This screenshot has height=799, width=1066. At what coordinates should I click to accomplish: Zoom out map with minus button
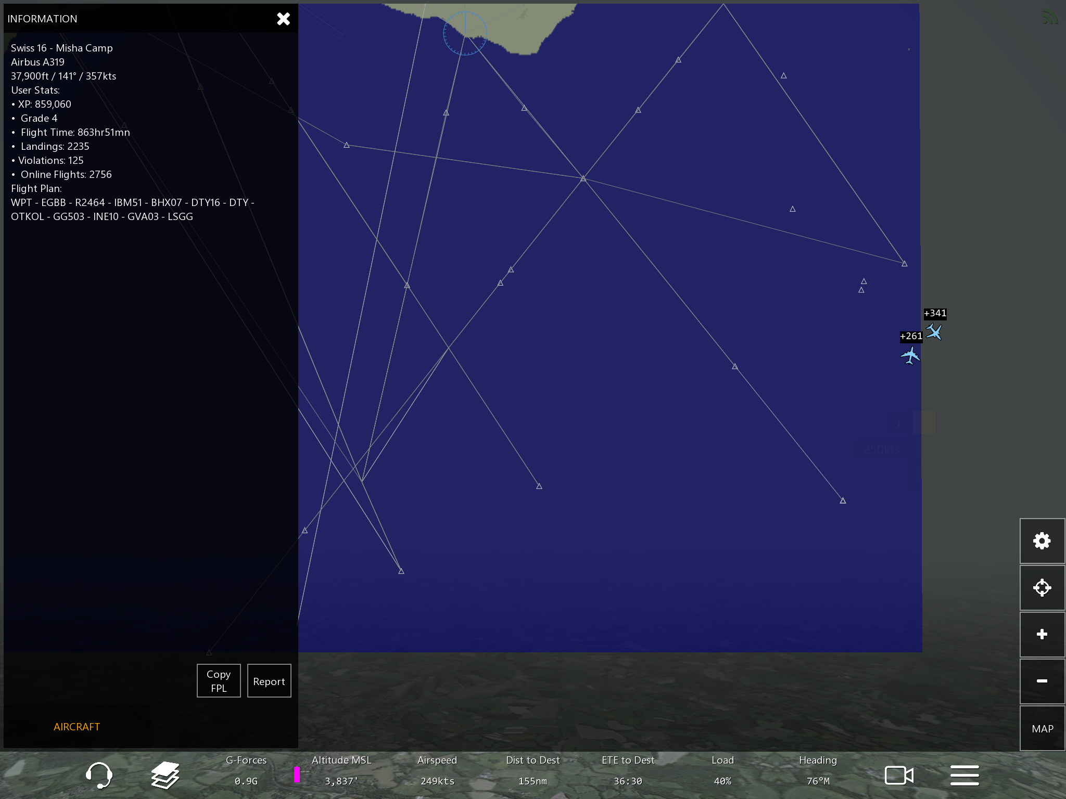click(1042, 681)
